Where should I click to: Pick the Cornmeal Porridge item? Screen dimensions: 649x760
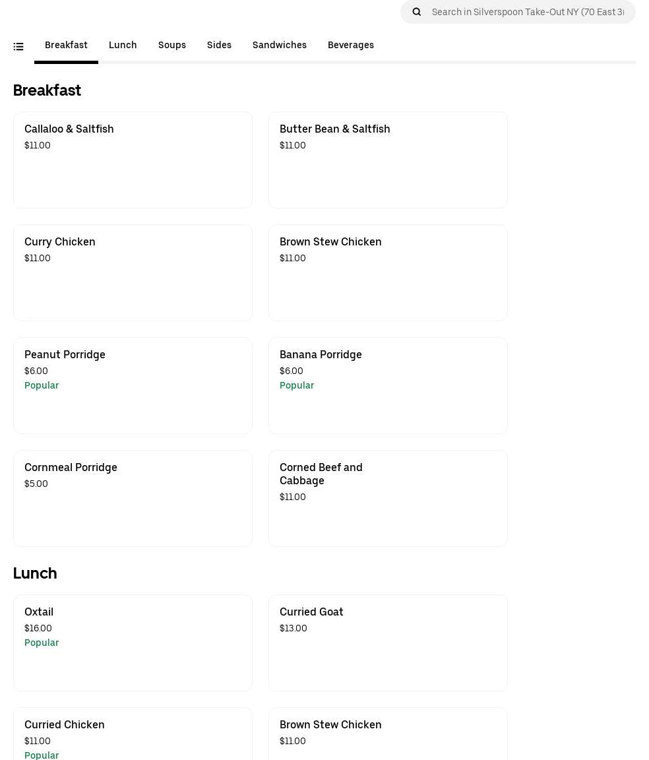point(133,498)
